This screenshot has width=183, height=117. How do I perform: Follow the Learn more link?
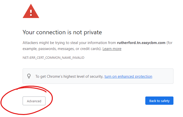click(112, 49)
